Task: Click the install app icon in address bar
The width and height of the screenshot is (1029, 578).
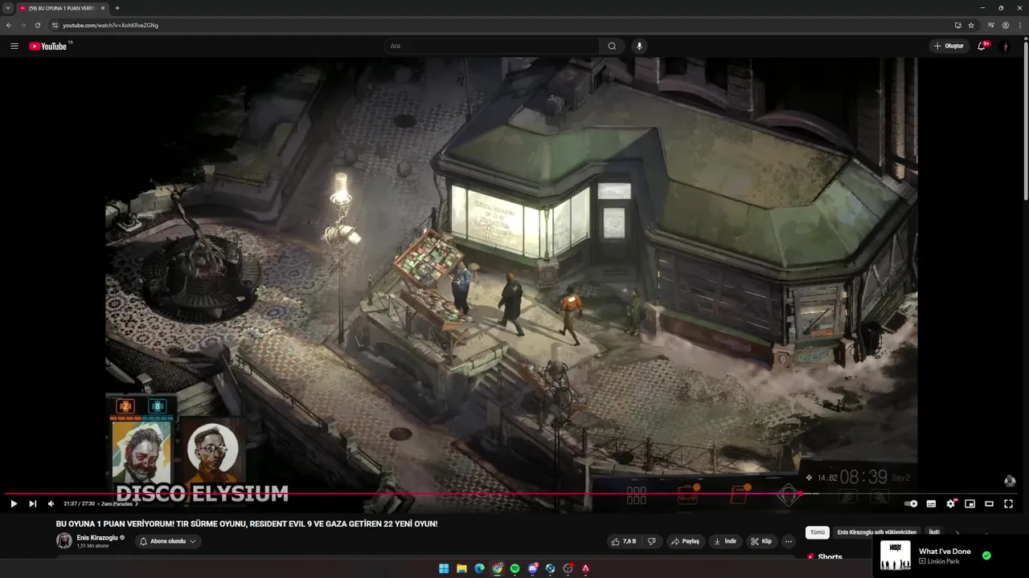Action: 957,25
